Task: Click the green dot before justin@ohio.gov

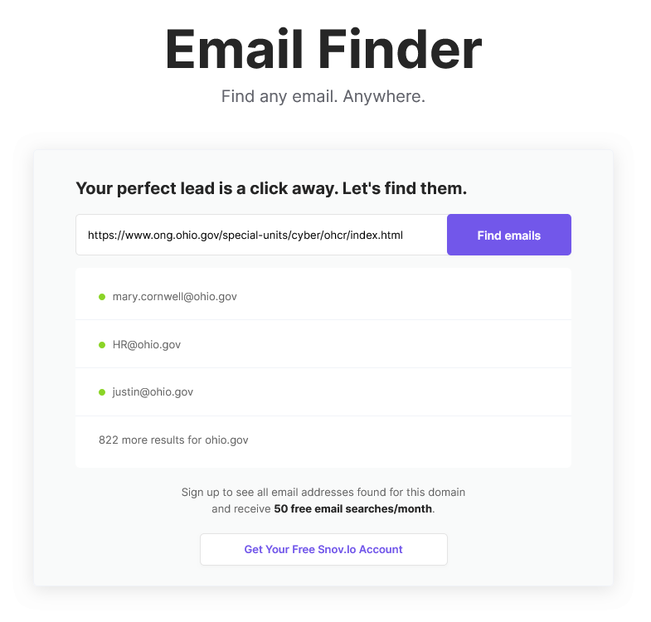Action: click(x=102, y=391)
